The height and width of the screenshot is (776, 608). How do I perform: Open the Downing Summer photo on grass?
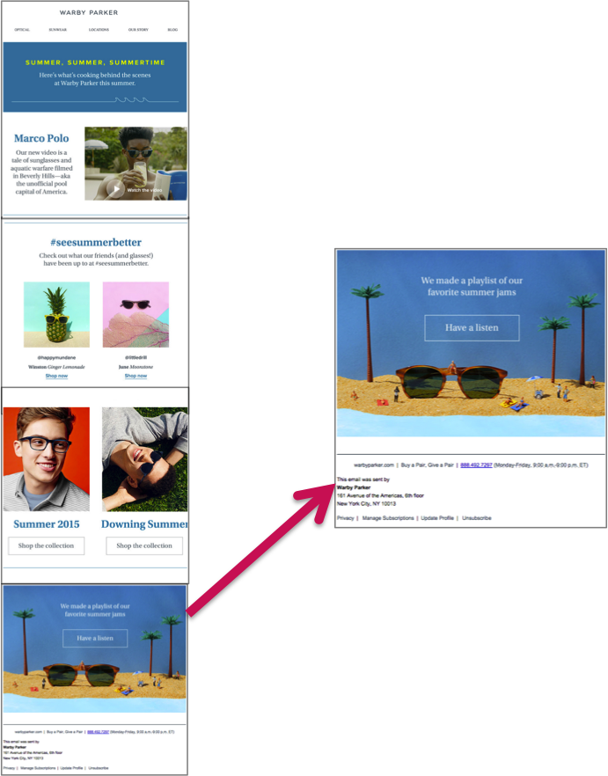144,458
